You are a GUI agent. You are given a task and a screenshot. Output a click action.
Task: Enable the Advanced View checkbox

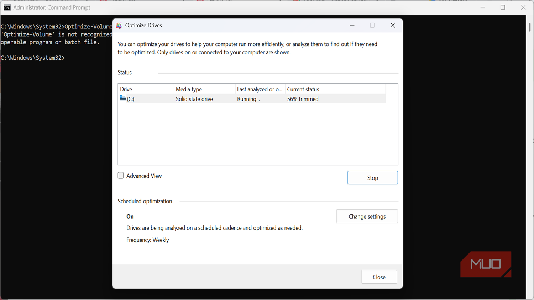coord(121,176)
